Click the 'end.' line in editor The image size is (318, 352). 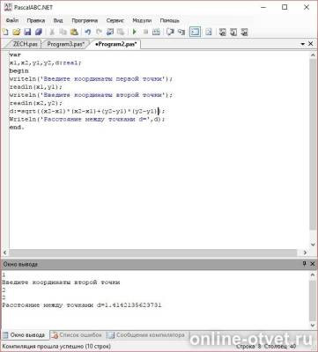point(17,128)
